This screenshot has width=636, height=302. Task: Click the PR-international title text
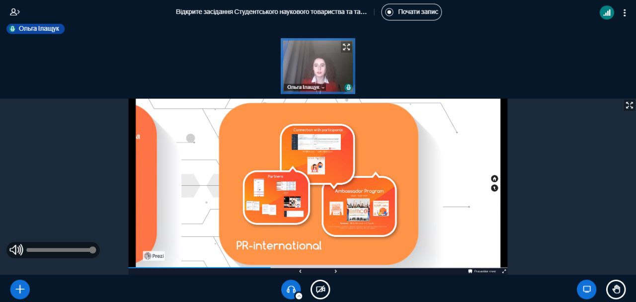tap(279, 245)
